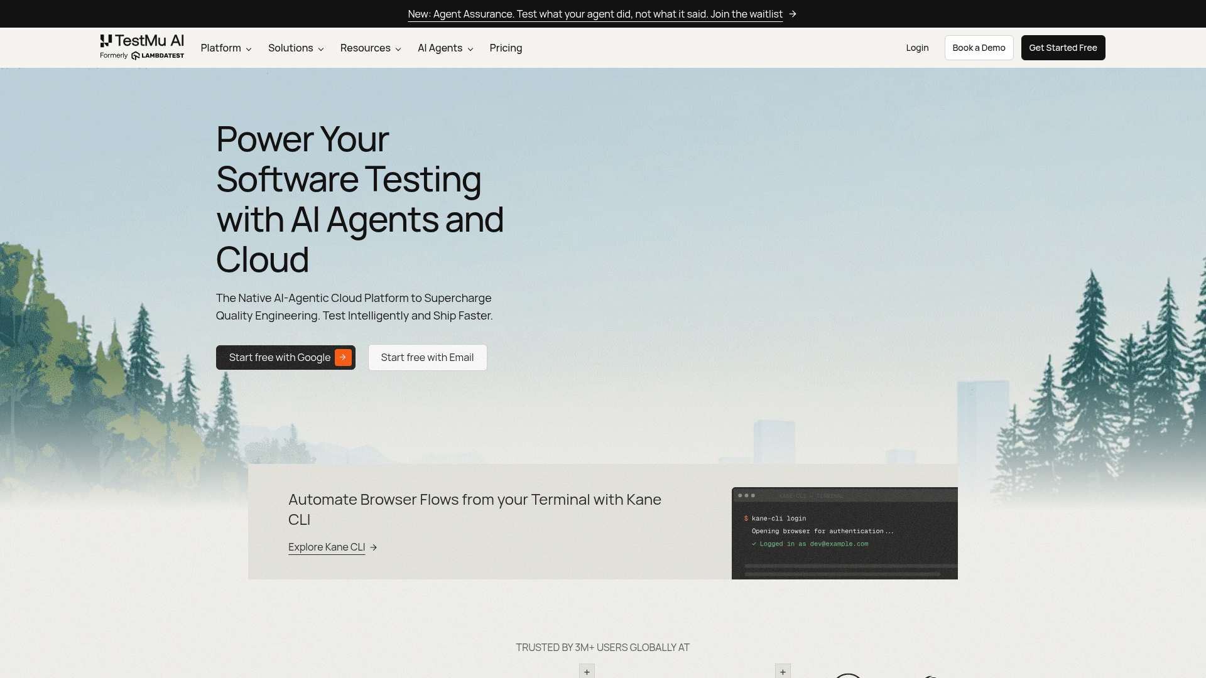Screen dimensions: 1206x678
Task: Click the Trusted by 3M+ users text
Action: click(603, 647)
